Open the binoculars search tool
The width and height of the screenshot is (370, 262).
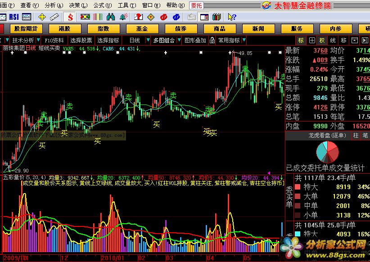click(x=110, y=17)
